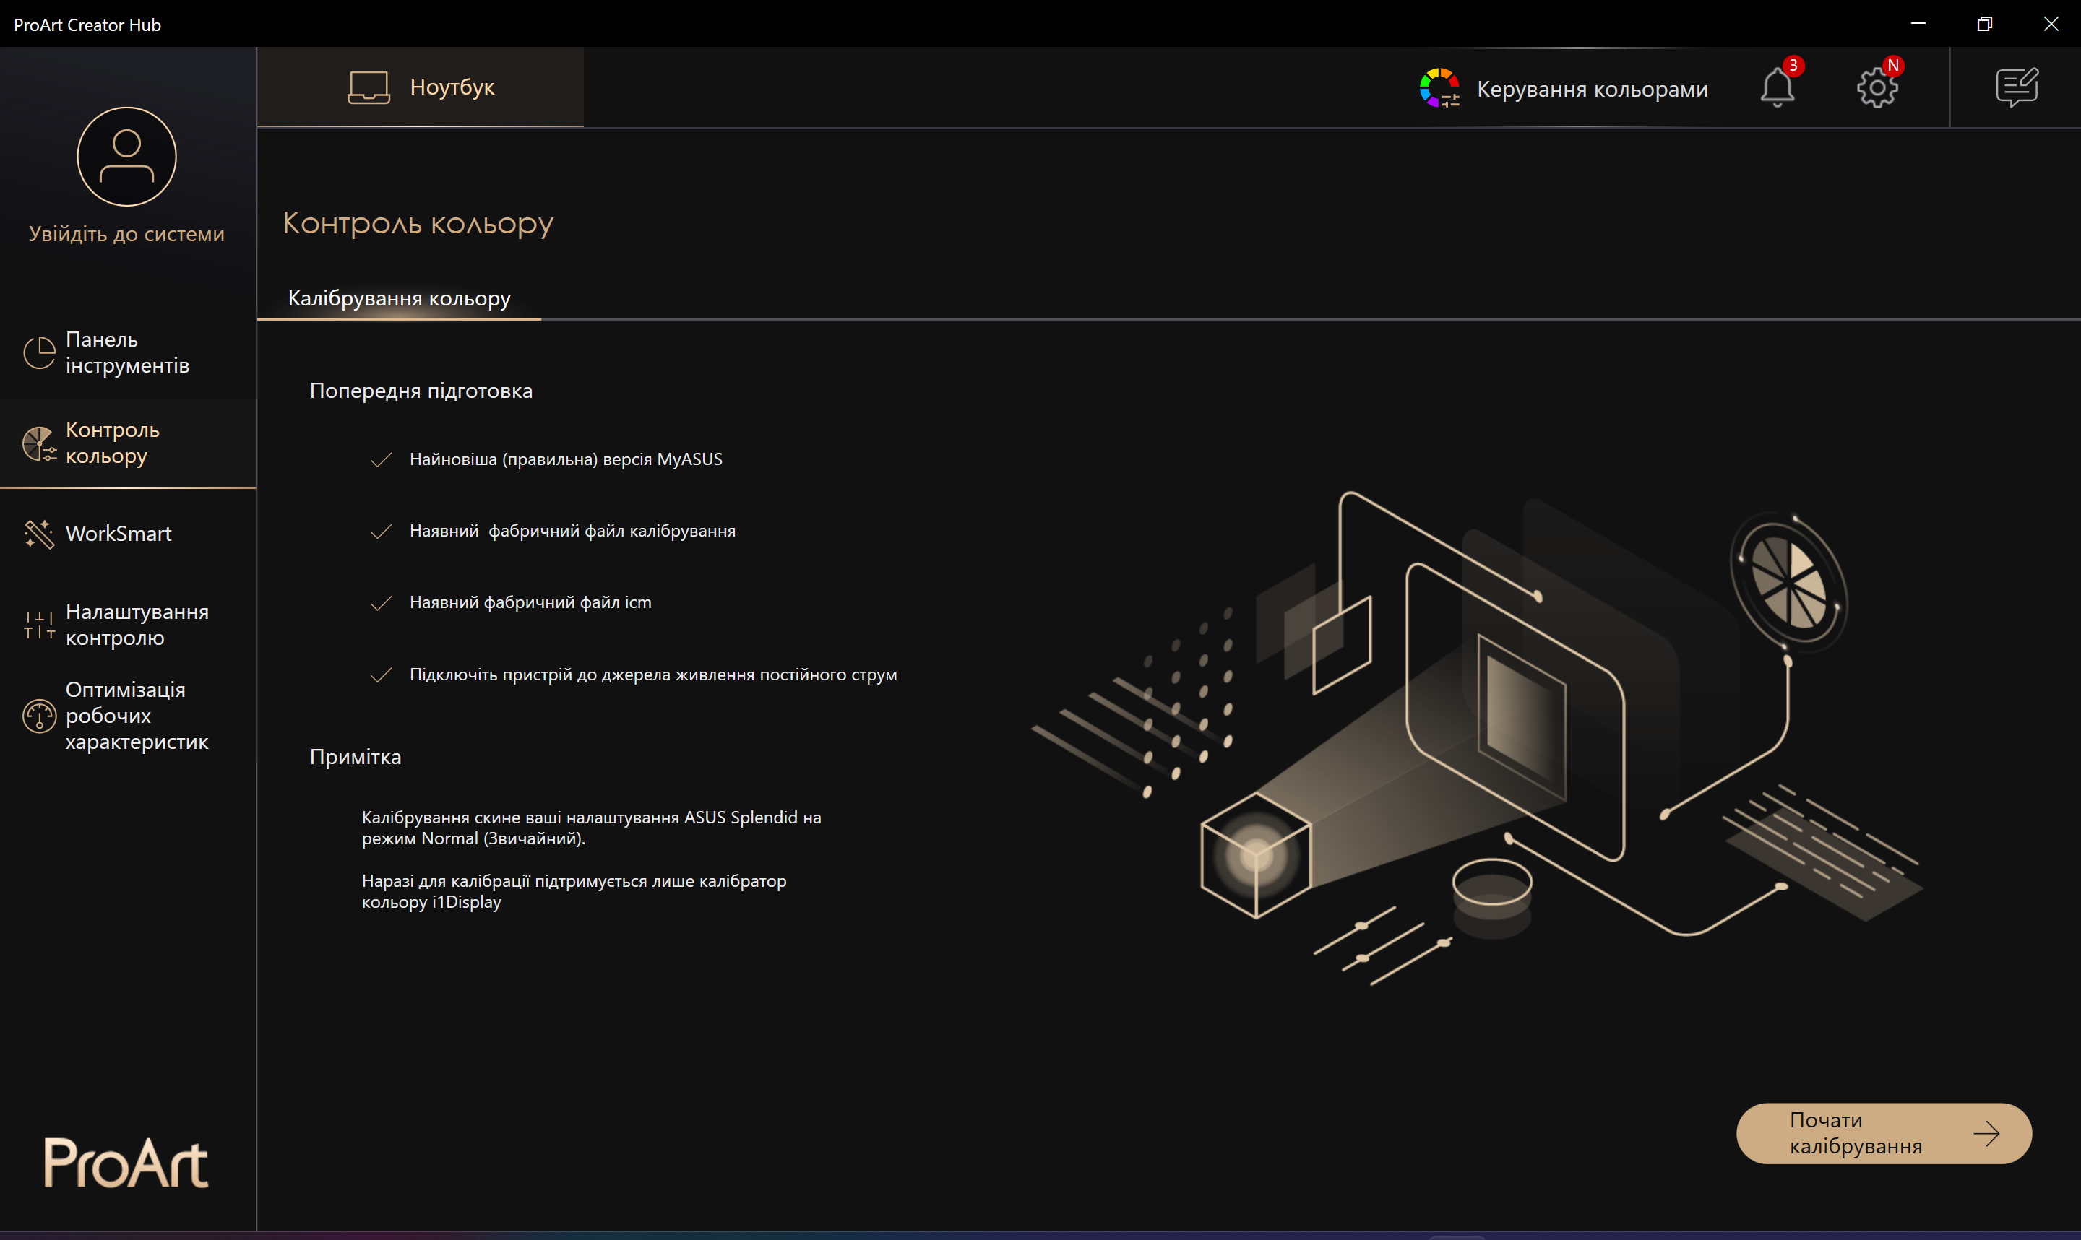Open the settings gear icon

(1877, 87)
